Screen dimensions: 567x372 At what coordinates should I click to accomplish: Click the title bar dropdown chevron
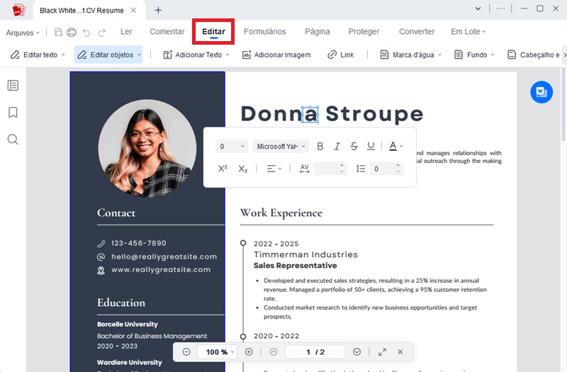pos(478,9)
